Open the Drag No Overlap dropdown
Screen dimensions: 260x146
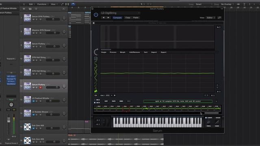[x=227, y=4]
